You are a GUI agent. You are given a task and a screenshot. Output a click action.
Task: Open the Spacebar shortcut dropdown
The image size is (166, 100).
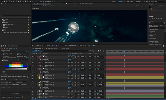tap(156, 23)
